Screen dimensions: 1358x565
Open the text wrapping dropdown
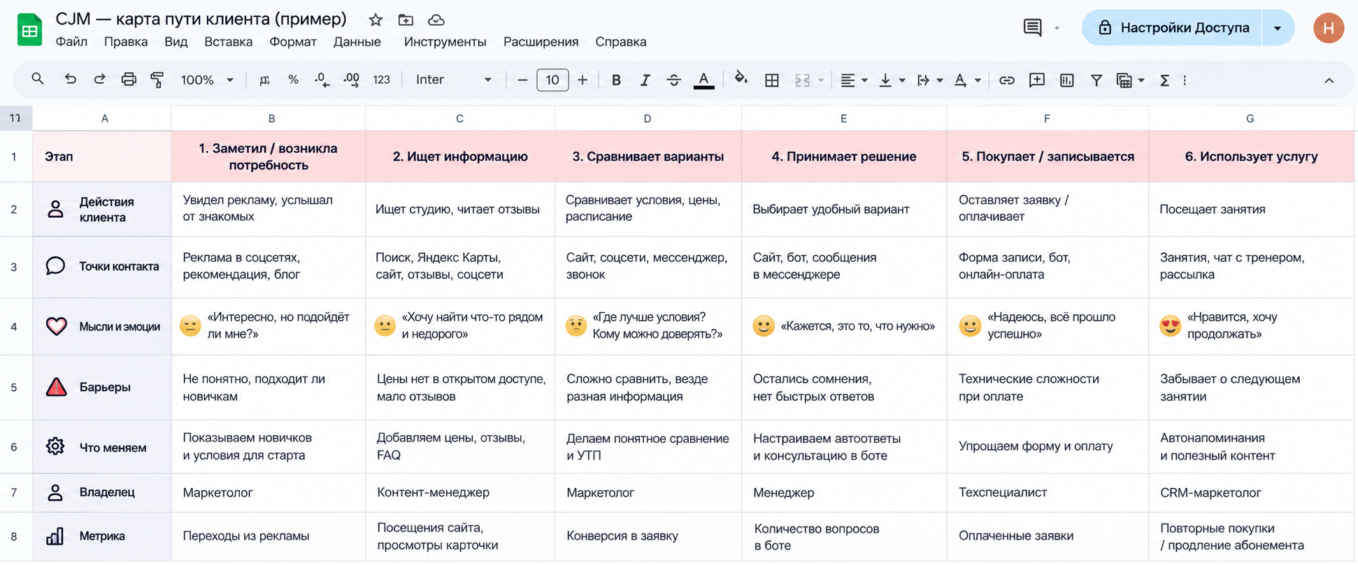930,80
